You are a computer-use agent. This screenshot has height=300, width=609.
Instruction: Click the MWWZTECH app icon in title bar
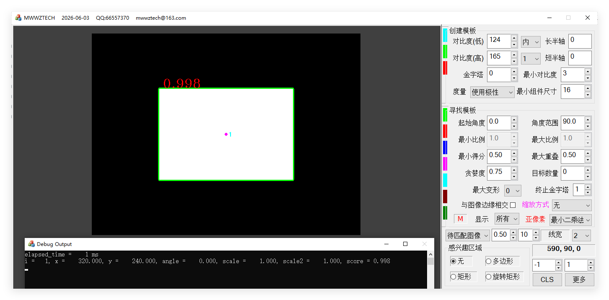tap(18, 18)
